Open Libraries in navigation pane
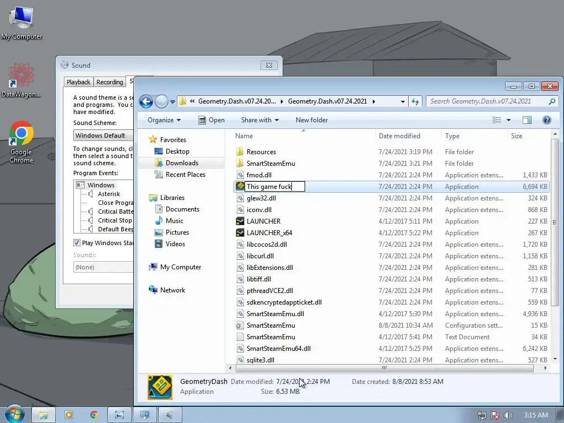The image size is (564, 423). (x=172, y=198)
